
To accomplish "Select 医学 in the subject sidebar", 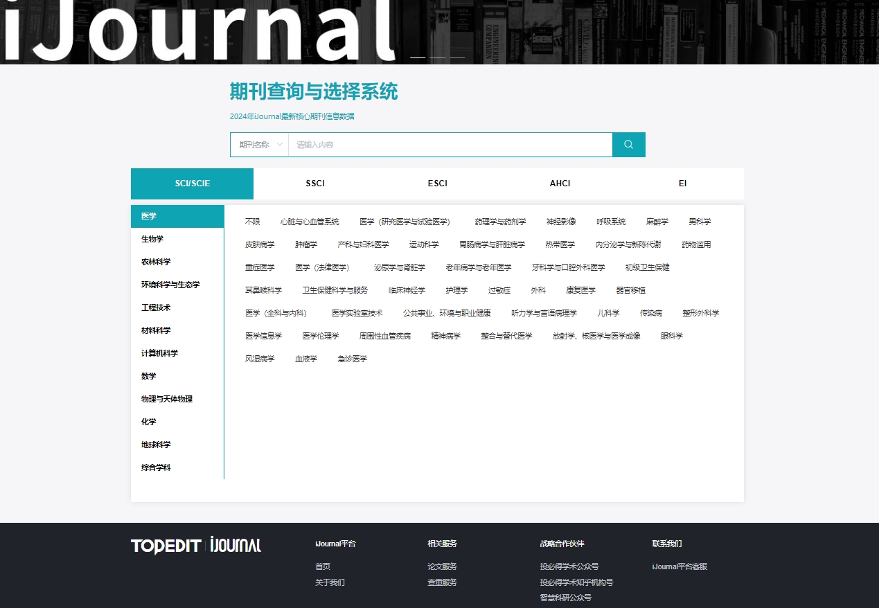I will pos(177,216).
